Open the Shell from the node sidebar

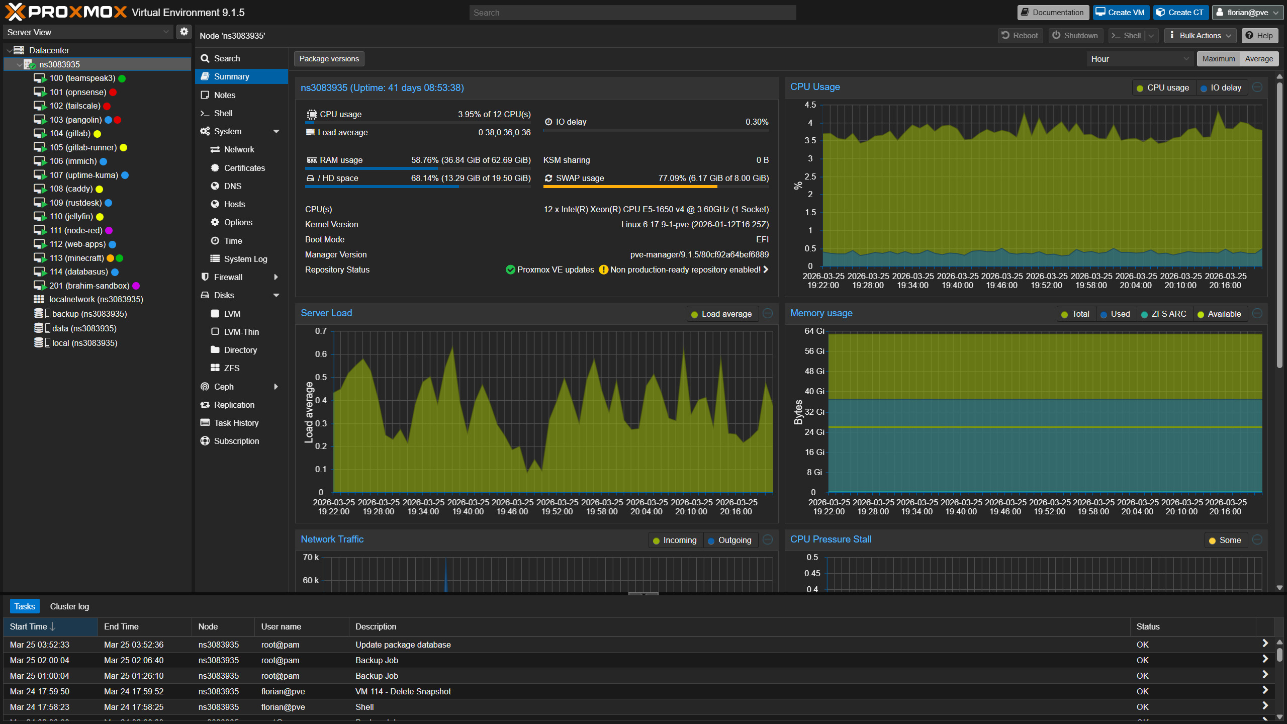(x=223, y=113)
